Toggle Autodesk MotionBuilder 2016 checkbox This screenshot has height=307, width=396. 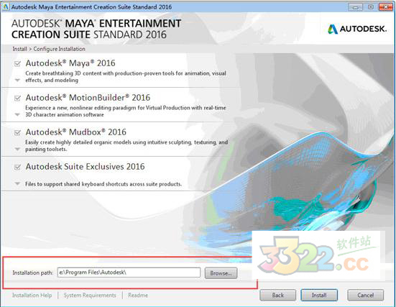(17, 98)
